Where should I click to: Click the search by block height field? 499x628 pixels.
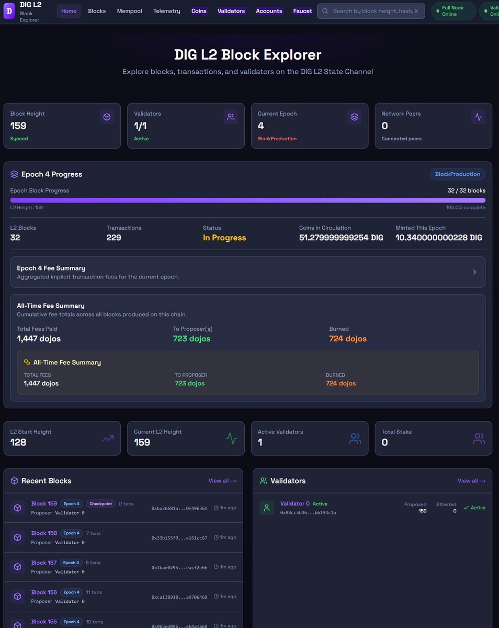(371, 11)
